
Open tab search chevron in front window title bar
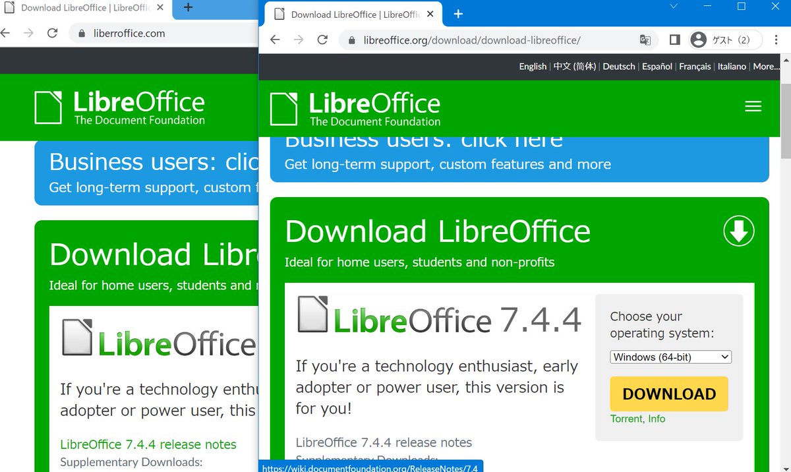tap(674, 7)
